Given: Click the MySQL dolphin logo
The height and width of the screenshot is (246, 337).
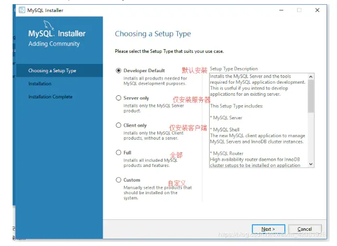Looking at the screenshot, I should pyautogui.click(x=49, y=25).
